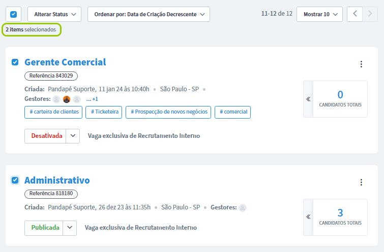Click the orange photo manager avatar
384x252 pixels.
pyautogui.click(x=67, y=99)
